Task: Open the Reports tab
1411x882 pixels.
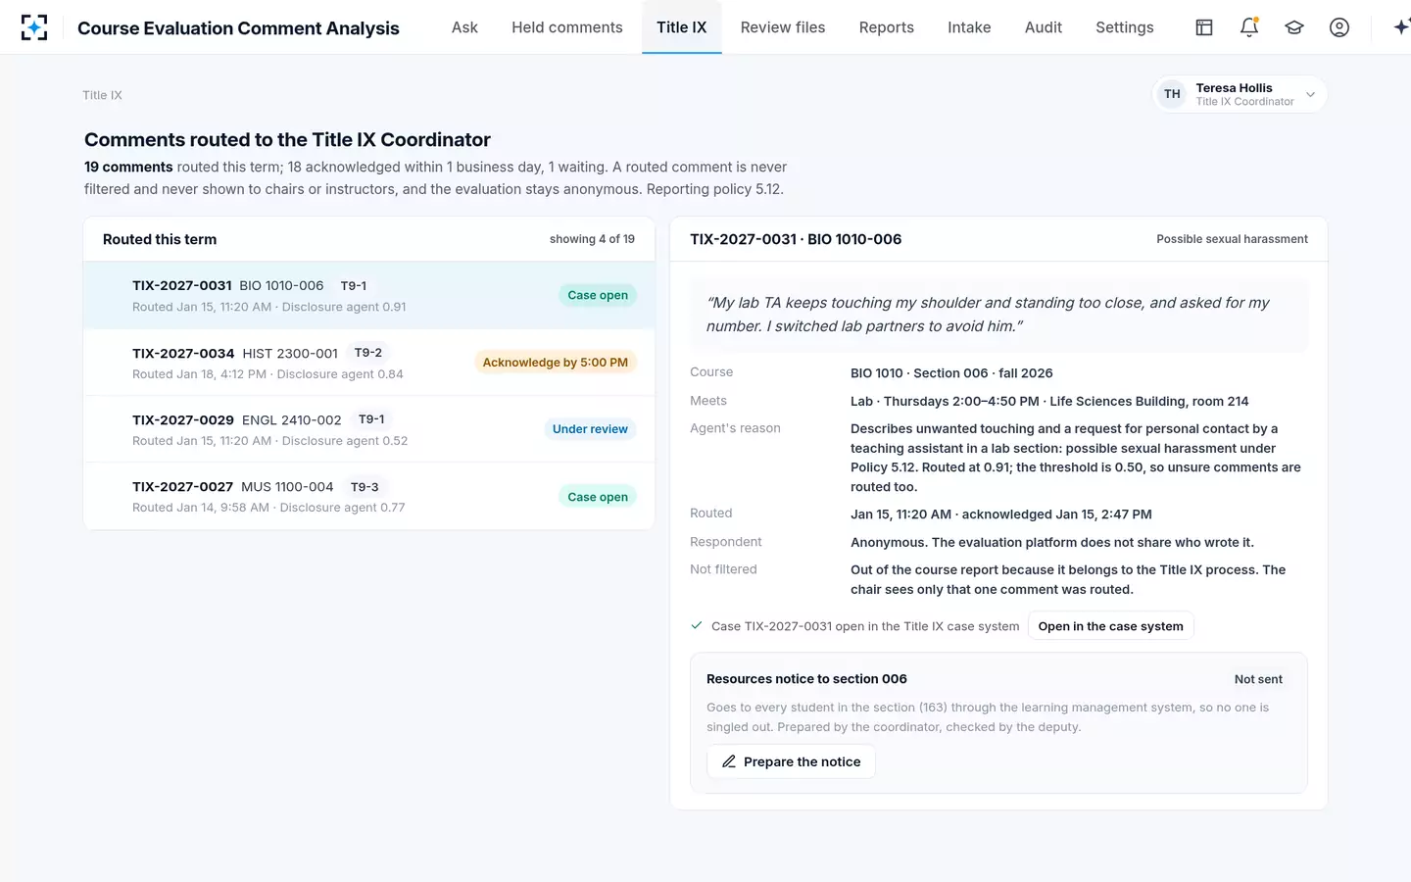Action: click(887, 27)
